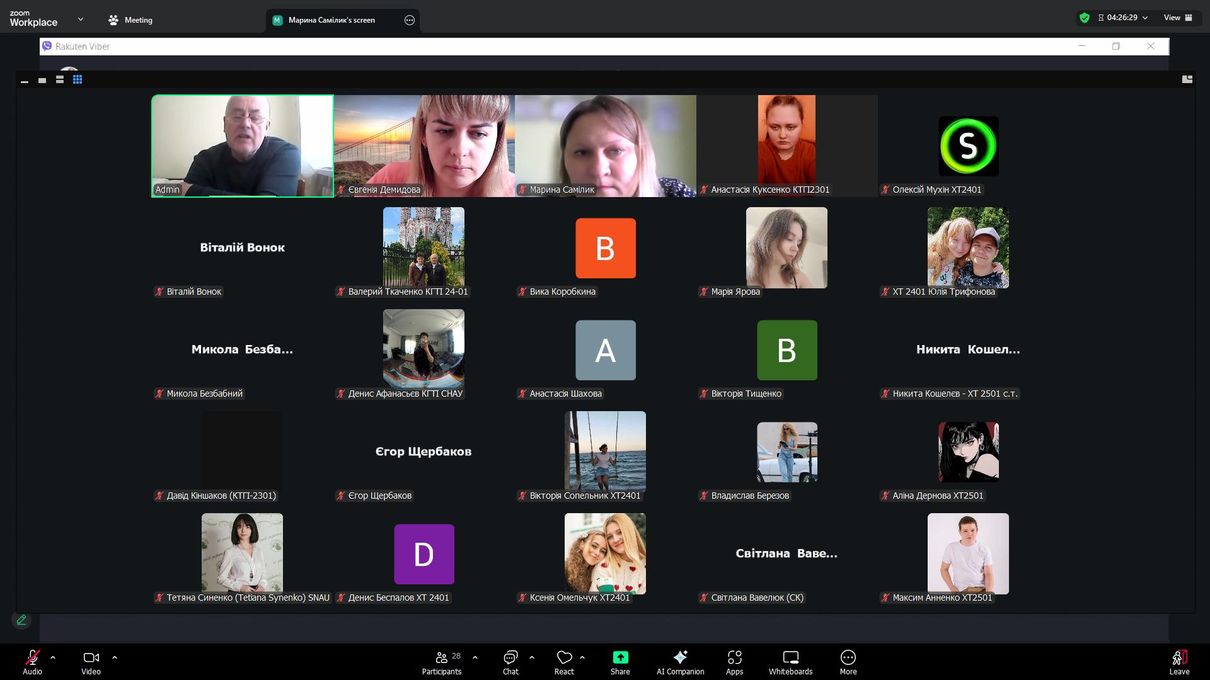Start Video with camera button
1210x680 pixels.
pyautogui.click(x=91, y=658)
